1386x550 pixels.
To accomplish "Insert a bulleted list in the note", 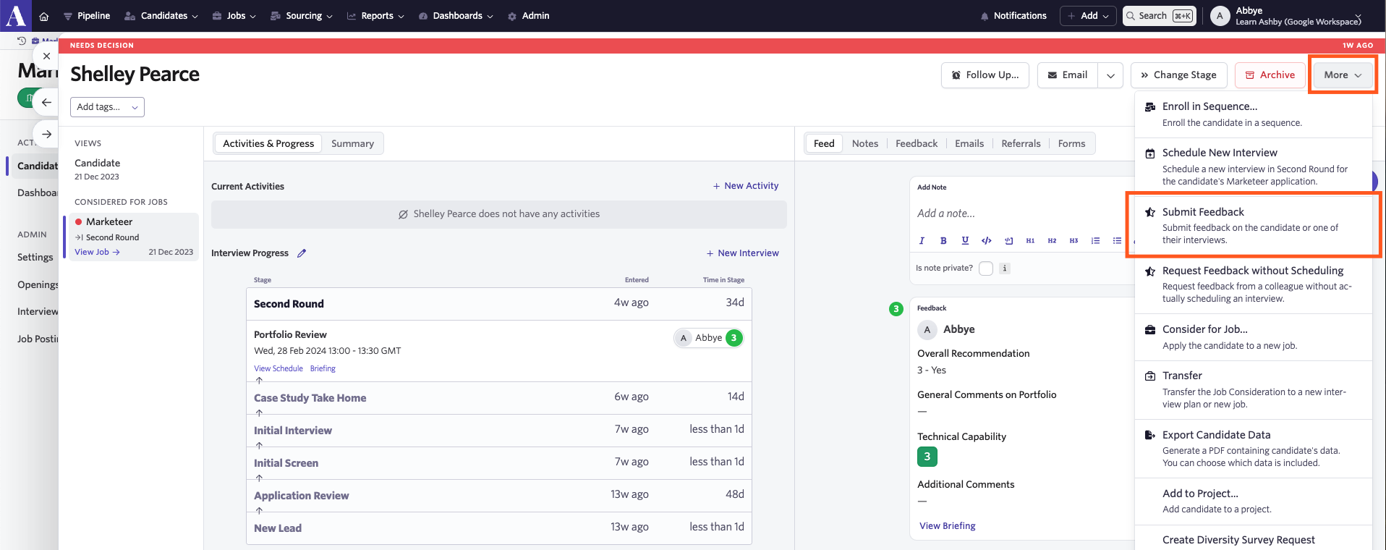I will [x=1117, y=241].
